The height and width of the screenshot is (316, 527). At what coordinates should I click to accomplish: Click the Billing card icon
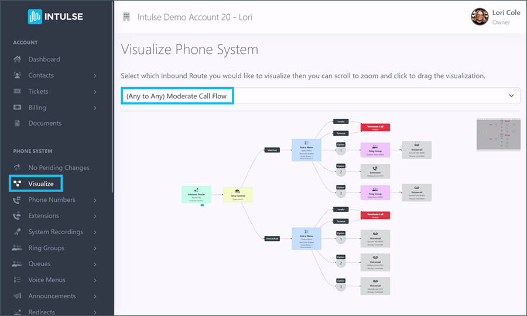point(17,108)
